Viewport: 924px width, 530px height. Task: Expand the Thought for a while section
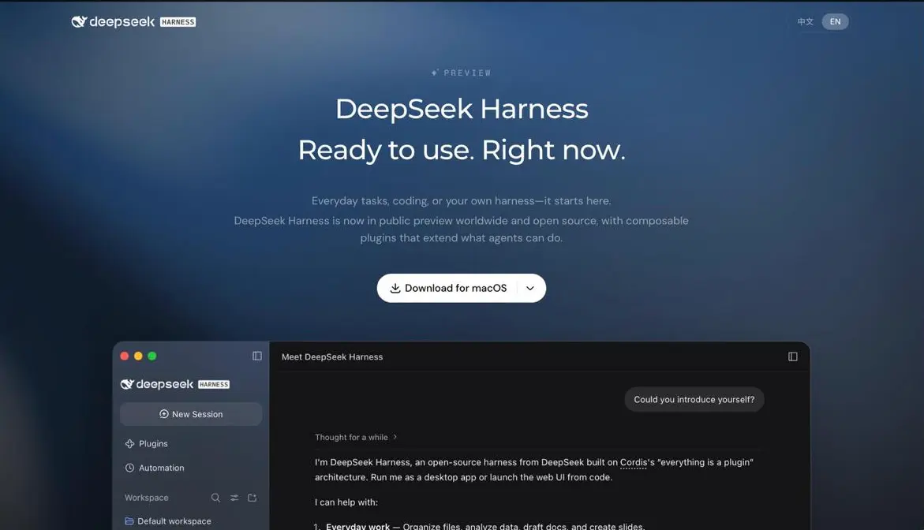356,437
